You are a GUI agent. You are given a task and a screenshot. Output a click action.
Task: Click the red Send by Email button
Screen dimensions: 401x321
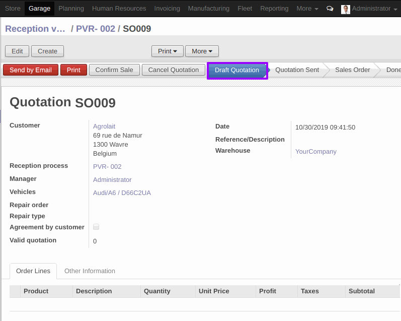point(31,70)
